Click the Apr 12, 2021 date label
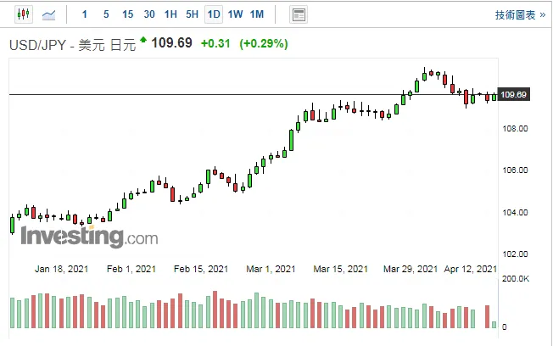 471,269
